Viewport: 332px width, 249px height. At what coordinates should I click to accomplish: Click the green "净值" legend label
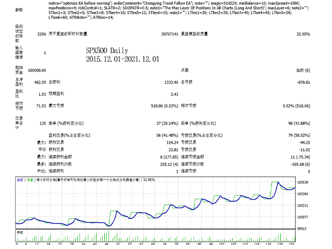tap(30, 180)
